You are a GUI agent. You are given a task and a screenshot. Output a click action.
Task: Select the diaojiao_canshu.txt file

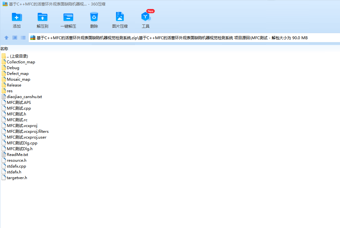click(22, 97)
